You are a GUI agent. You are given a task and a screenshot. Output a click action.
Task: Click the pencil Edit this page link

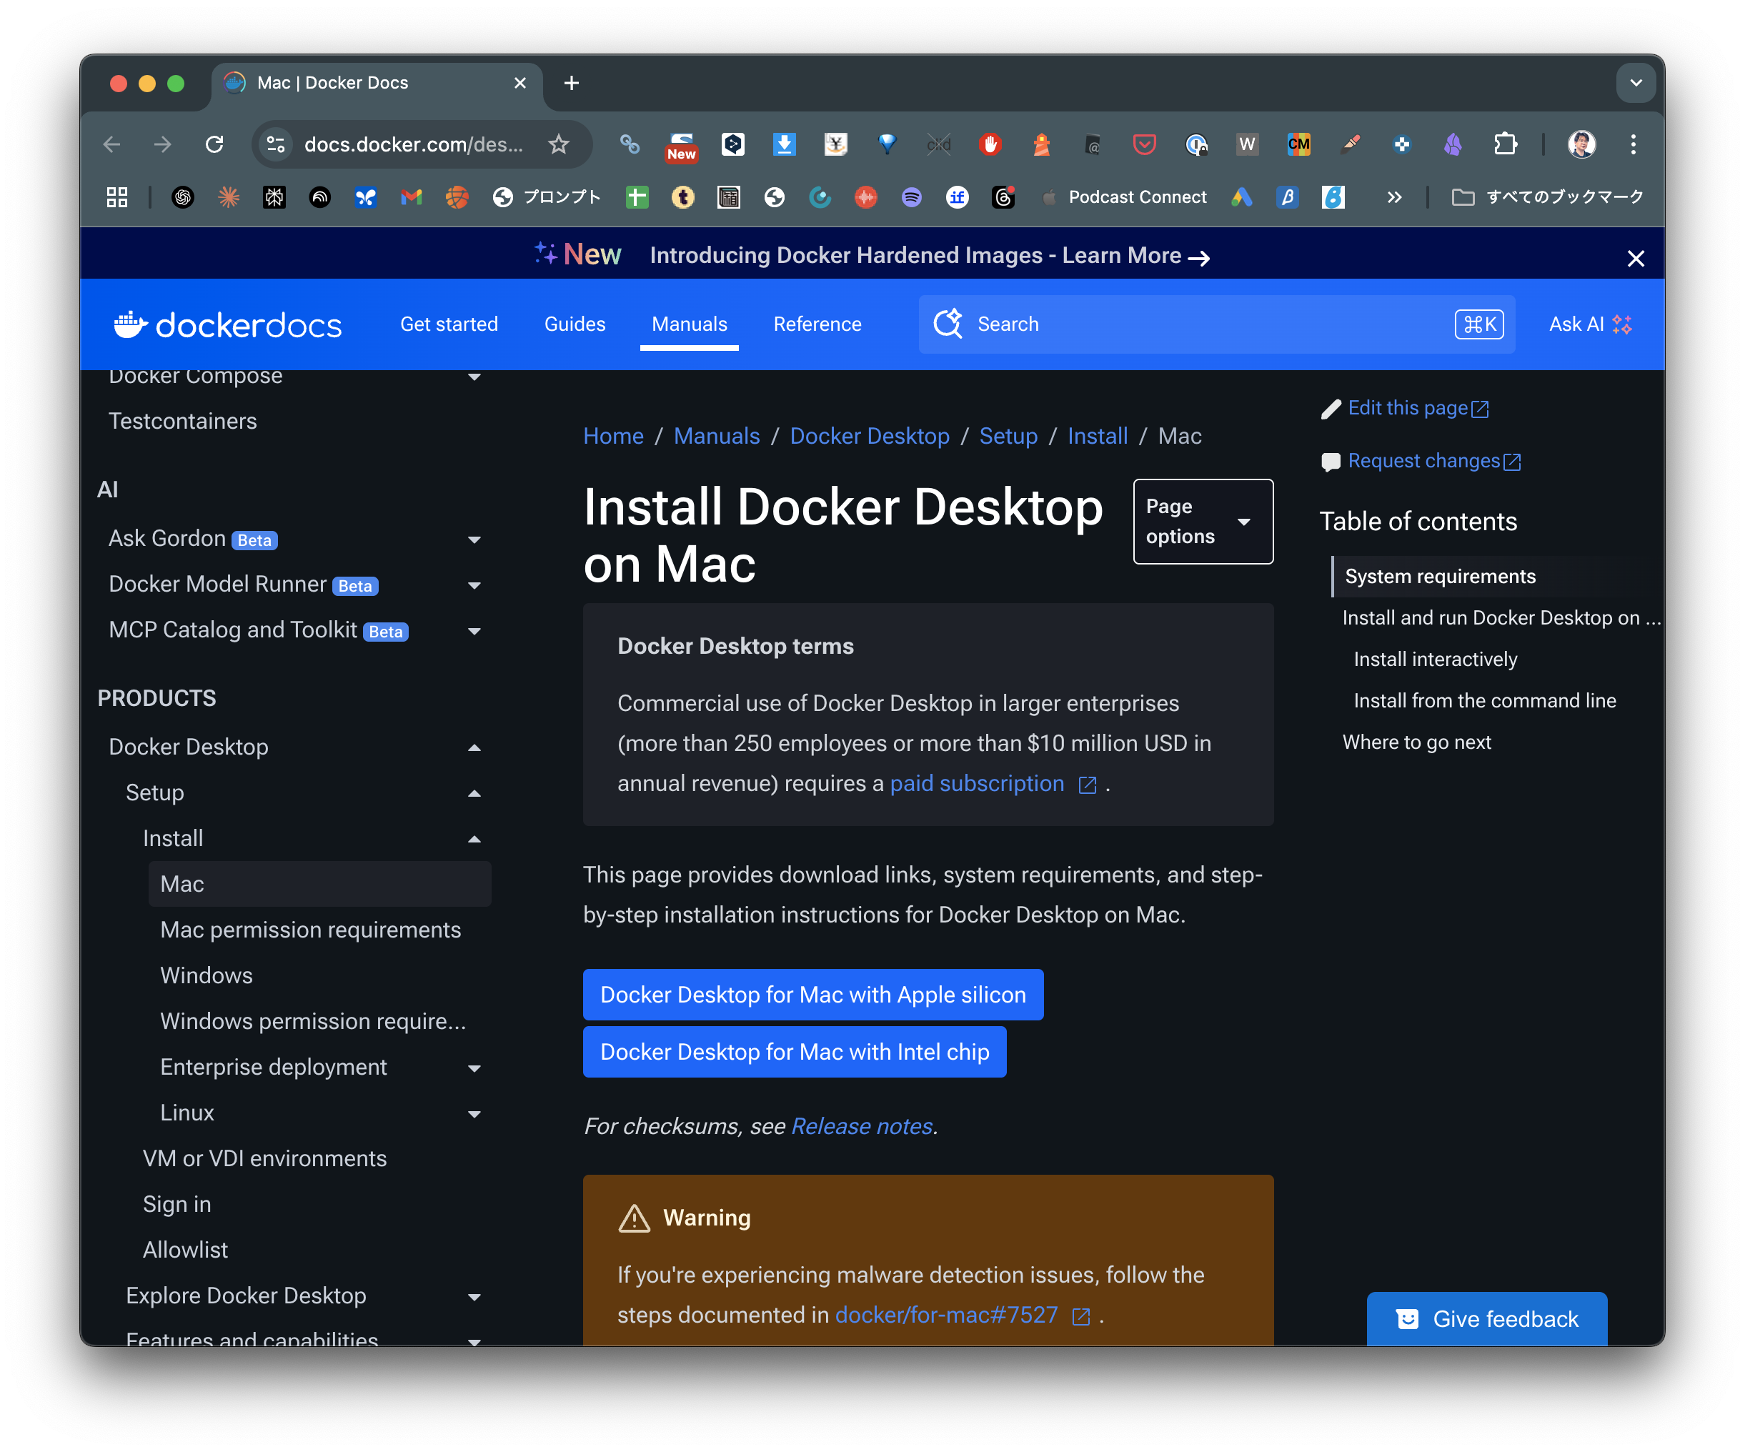[1405, 408]
